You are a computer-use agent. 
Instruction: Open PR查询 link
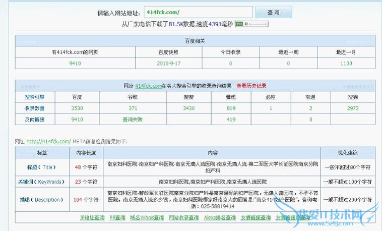pyautogui.click(x=117, y=217)
